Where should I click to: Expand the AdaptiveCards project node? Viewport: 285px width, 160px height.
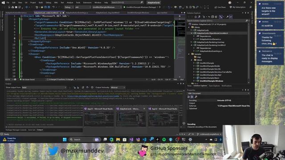[191, 30]
